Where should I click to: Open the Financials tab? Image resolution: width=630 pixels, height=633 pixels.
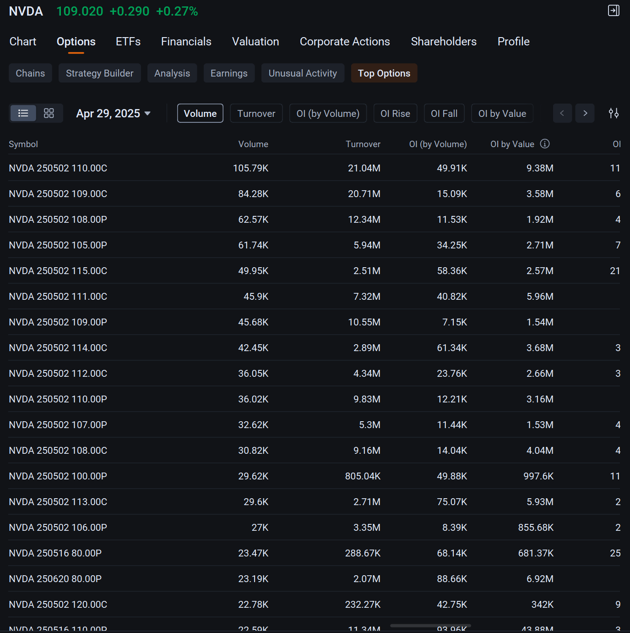(x=186, y=42)
